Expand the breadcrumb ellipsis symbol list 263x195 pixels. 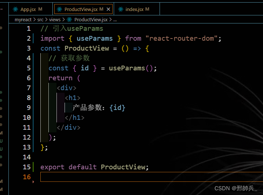[x=115, y=20]
